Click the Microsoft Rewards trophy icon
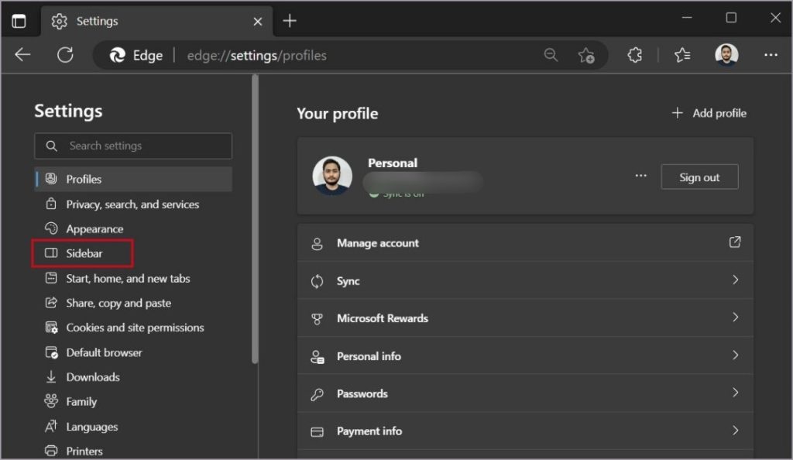The height and width of the screenshot is (460, 793). [x=317, y=319]
